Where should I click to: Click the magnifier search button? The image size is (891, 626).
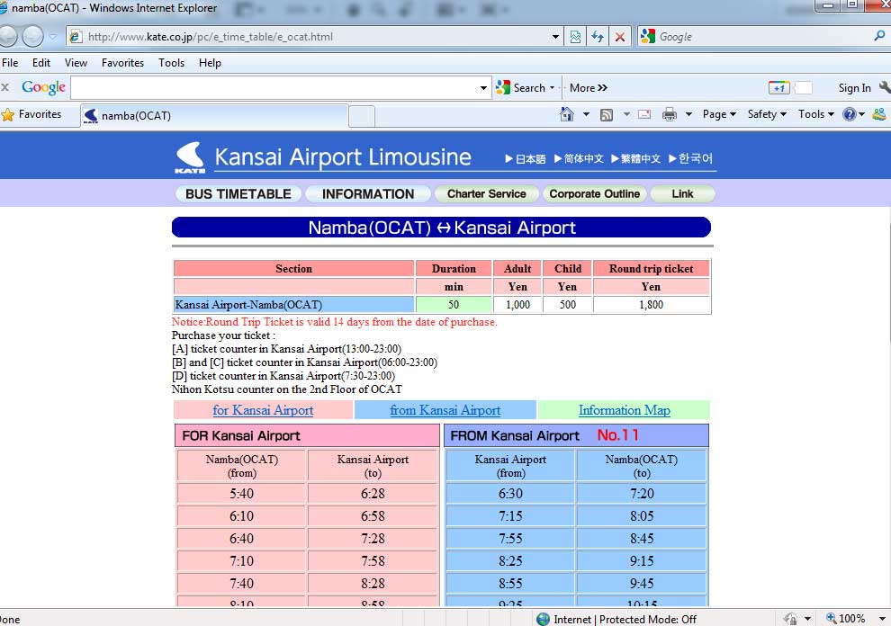(879, 36)
